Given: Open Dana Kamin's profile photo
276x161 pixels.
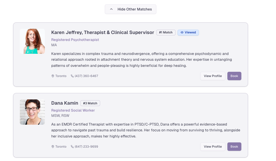Looking at the screenshot, I should tap(32, 112).
